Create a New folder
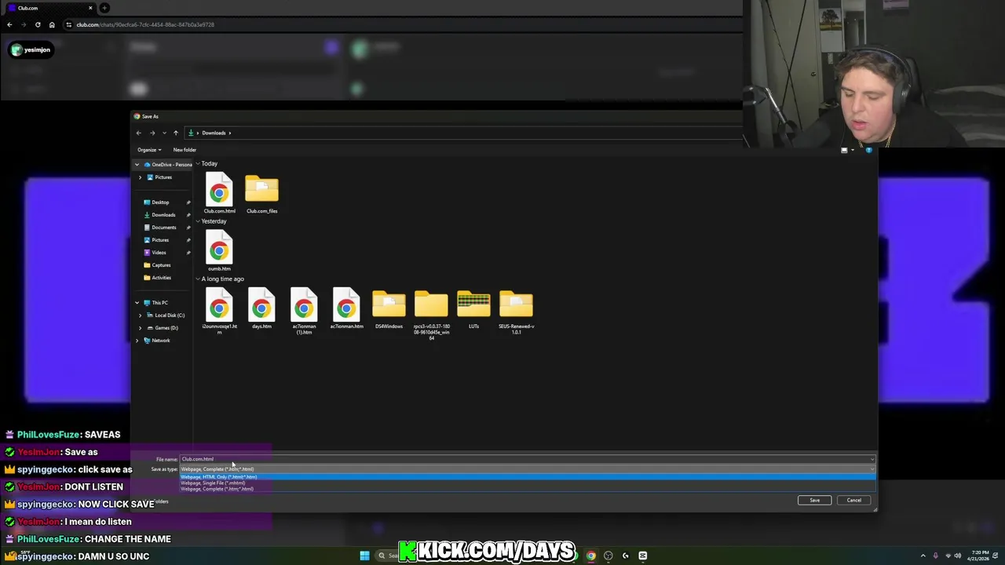This screenshot has height=565, width=1005. 185,150
